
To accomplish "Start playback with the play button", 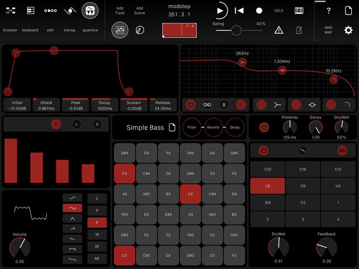I will (220, 11).
